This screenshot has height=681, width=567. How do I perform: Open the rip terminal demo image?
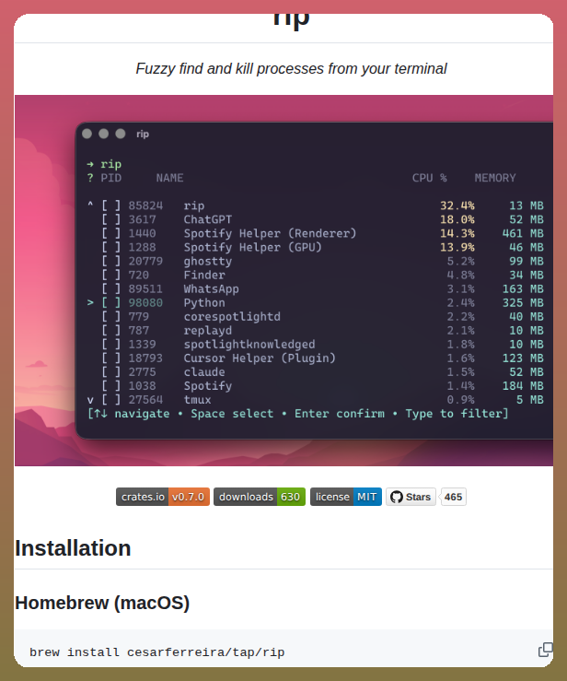[x=283, y=280]
